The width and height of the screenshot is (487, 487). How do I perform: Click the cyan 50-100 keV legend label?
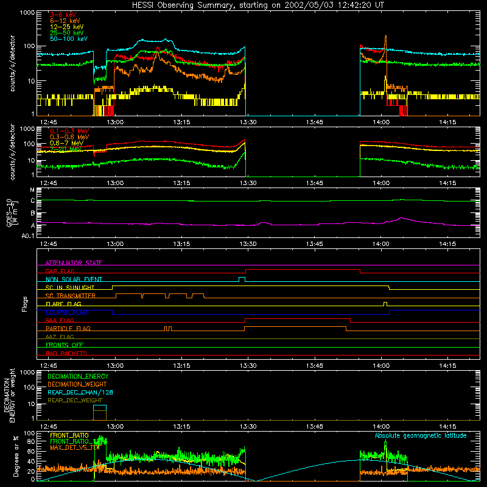coord(68,39)
